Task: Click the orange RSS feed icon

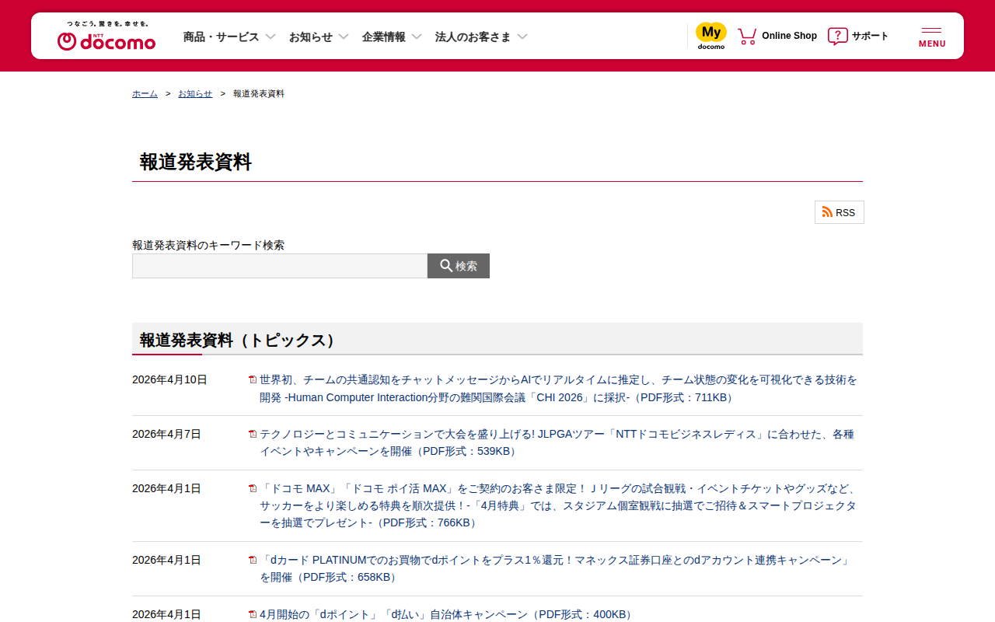Action: (827, 212)
